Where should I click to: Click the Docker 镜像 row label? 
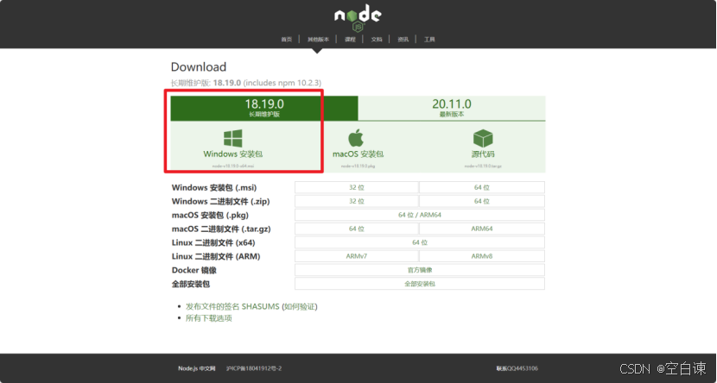coord(194,270)
